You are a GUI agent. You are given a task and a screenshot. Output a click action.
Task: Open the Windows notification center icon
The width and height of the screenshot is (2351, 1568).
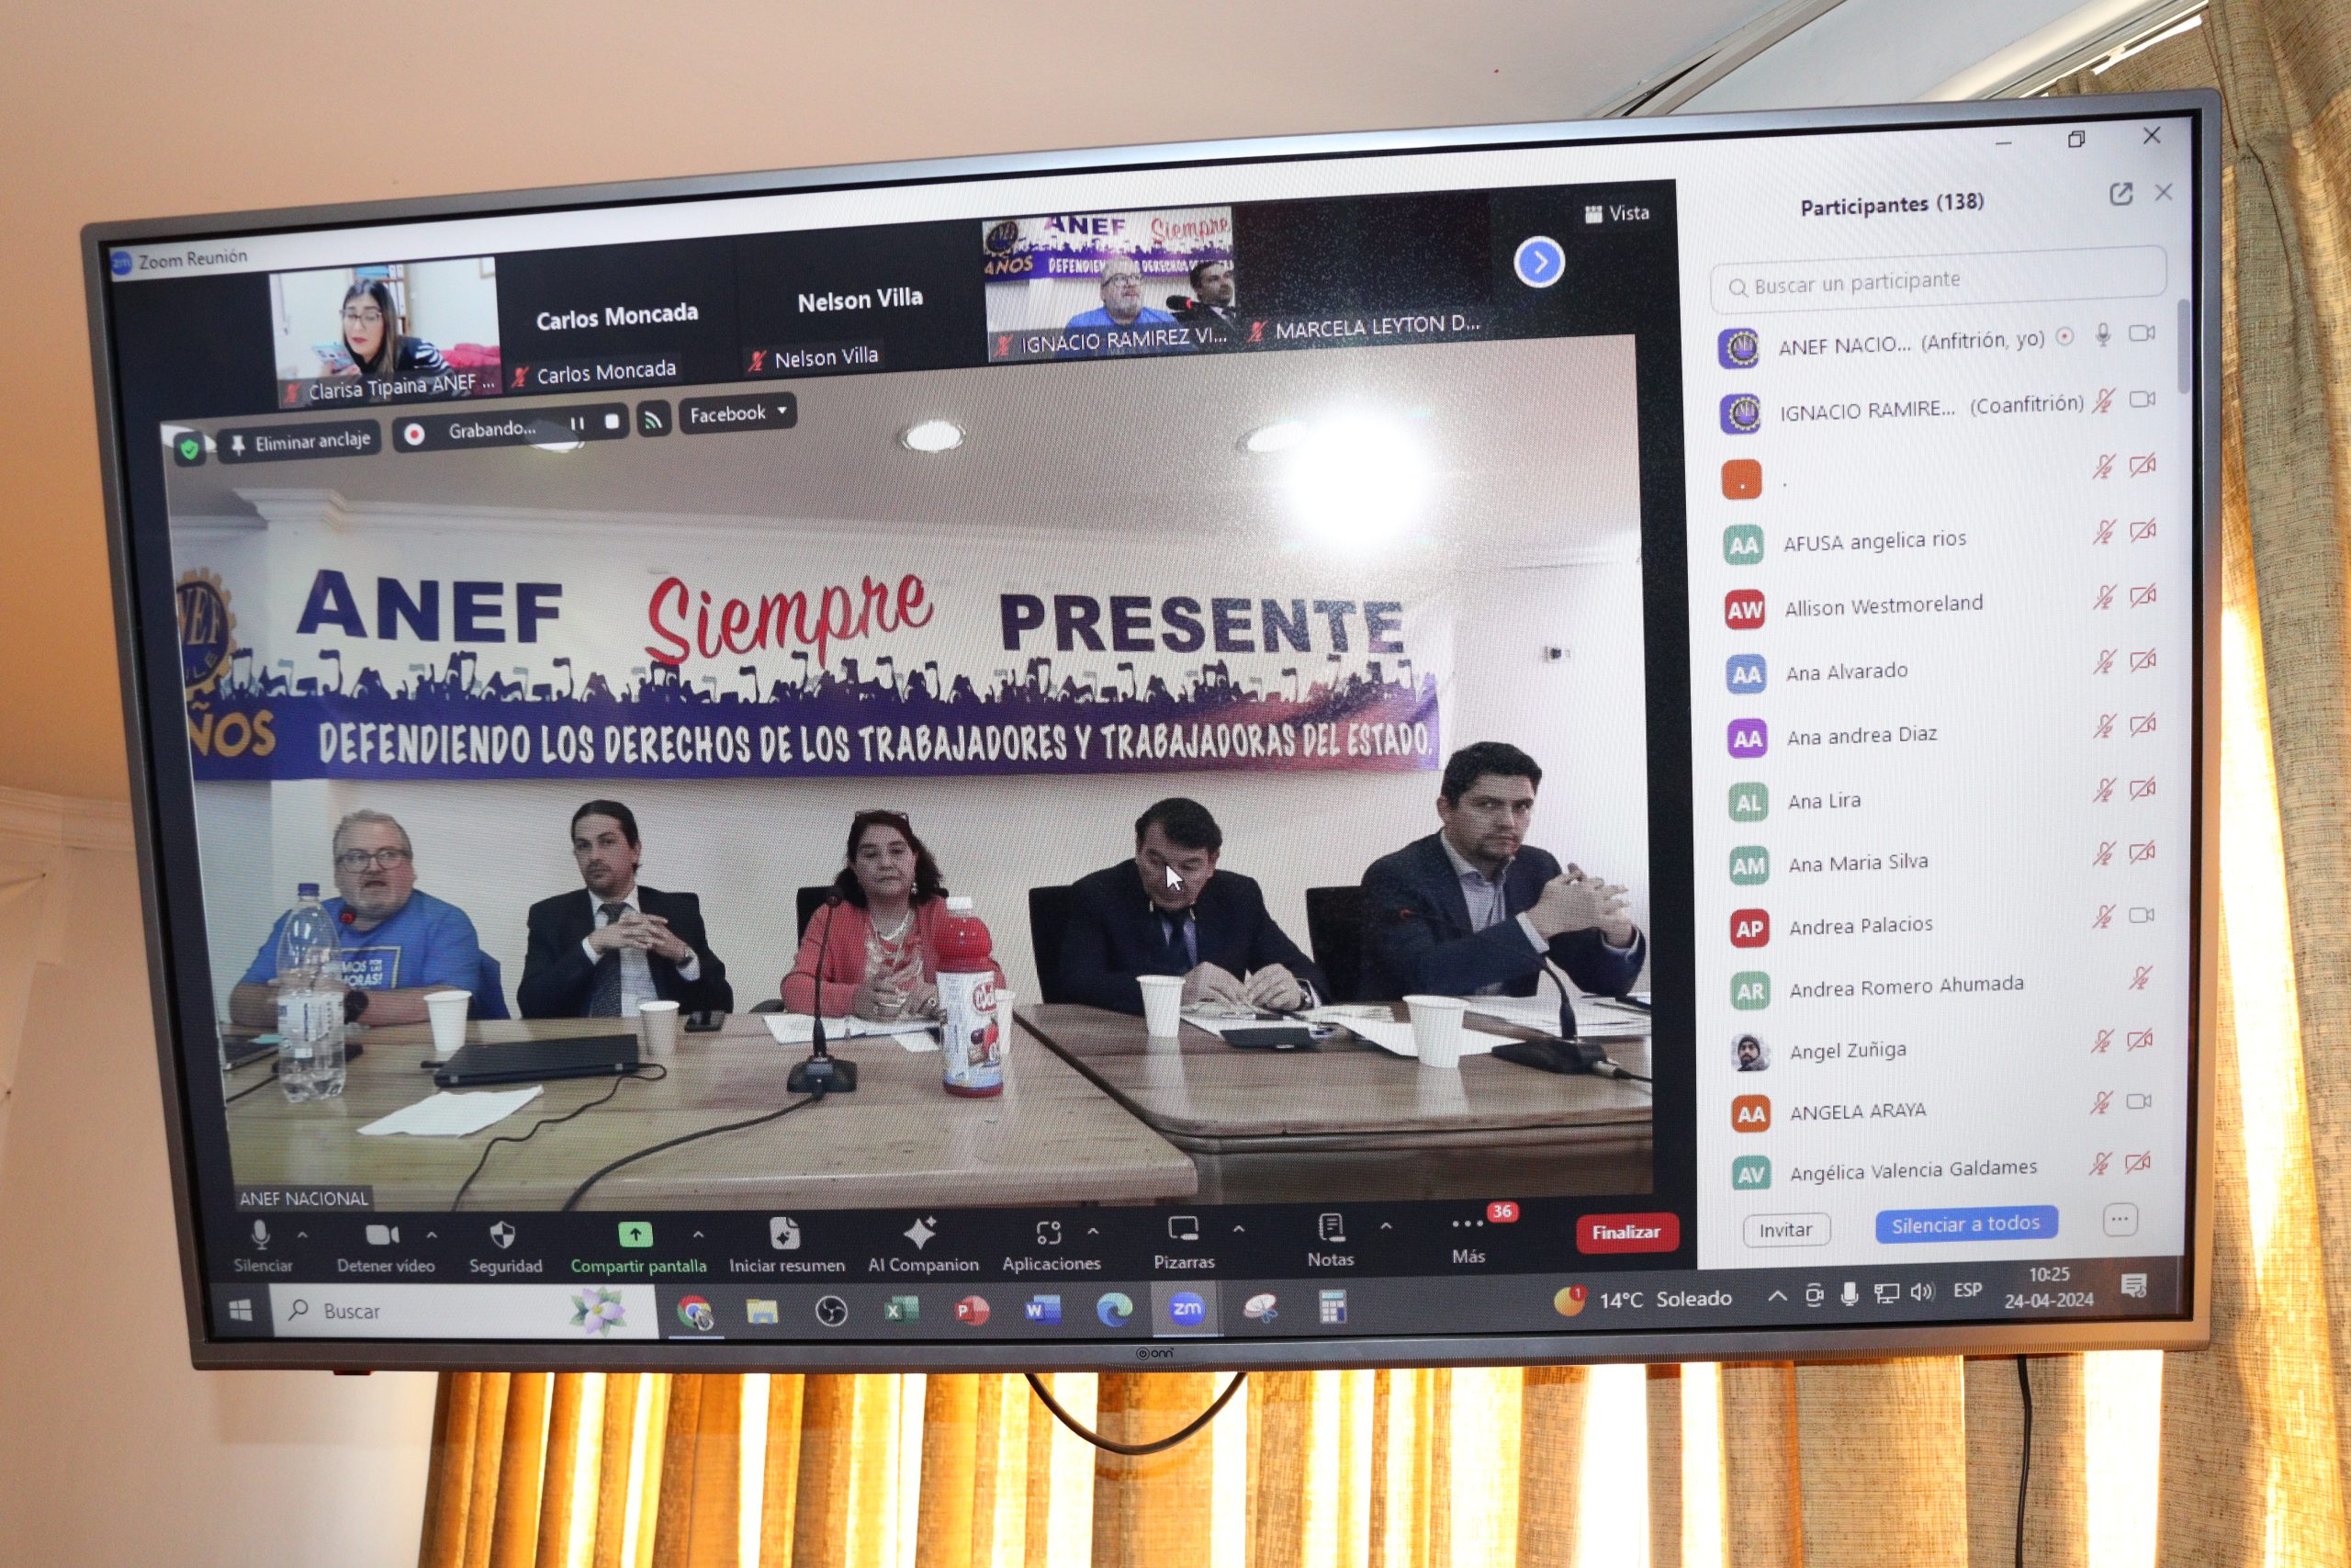coord(2134,1286)
